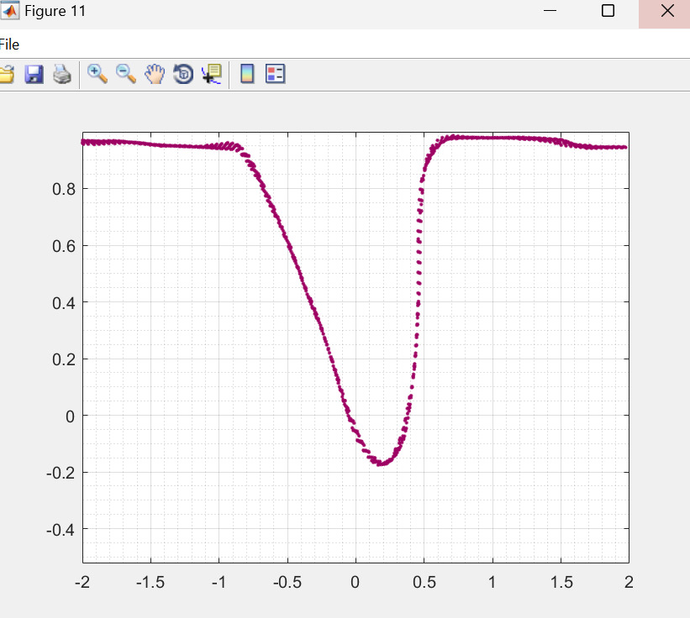Print the figure using the printer icon
This screenshot has height=618, width=690.
tap(62, 75)
